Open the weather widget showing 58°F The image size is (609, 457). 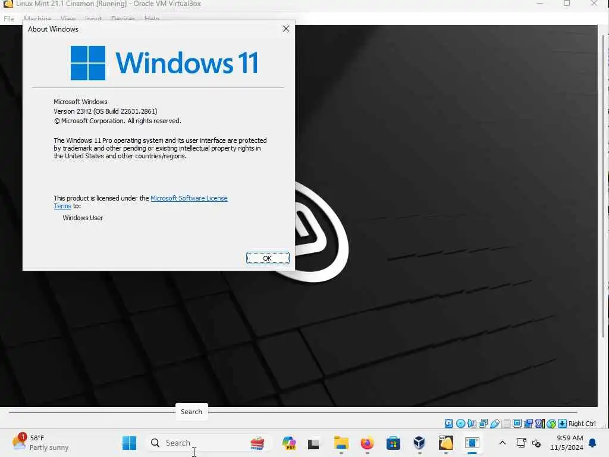pos(40,443)
